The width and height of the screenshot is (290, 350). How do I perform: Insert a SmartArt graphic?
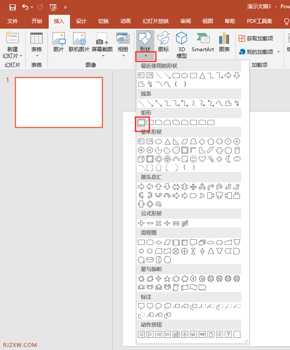[203, 42]
